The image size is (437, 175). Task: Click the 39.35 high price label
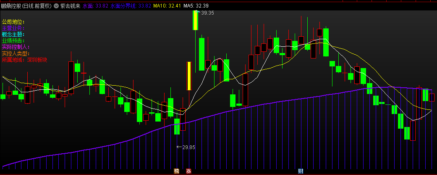coord(207,13)
